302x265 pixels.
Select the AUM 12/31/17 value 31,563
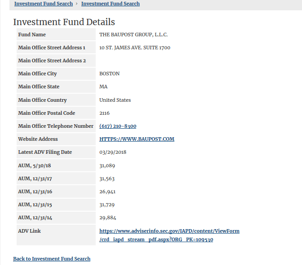click(x=107, y=178)
